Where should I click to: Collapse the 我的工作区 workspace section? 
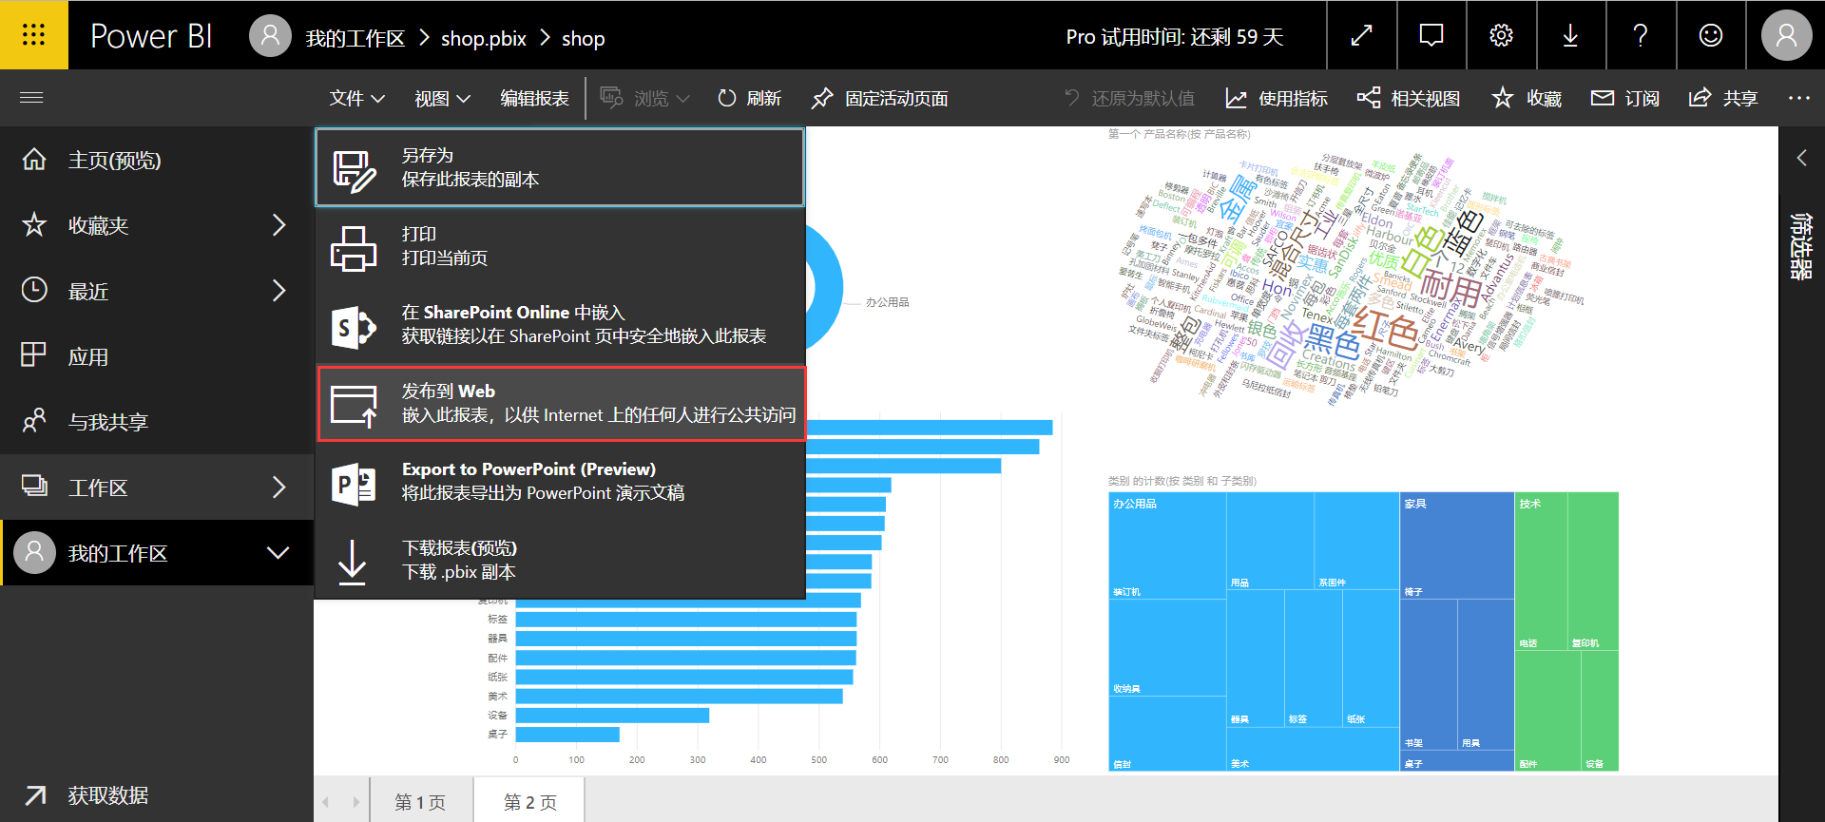278,553
